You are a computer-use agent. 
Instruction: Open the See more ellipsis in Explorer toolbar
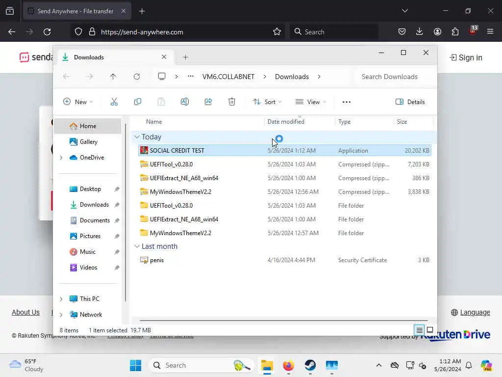click(347, 102)
